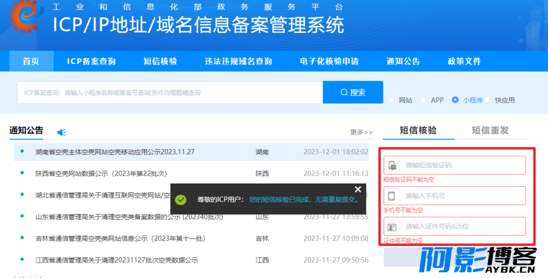The image size is (548, 278).
Task: Click the SMS code message icon
Action: pos(392,165)
